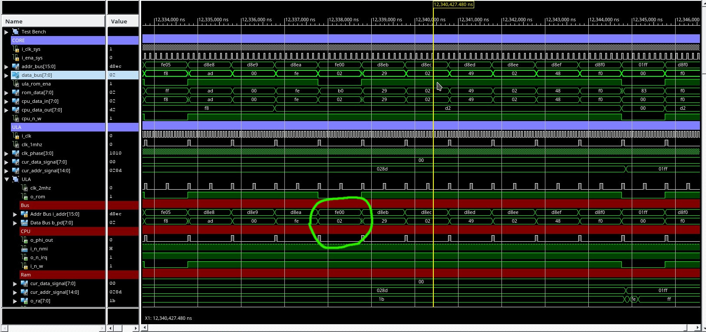Screen dimensions: 706x332
Task: Click the cpu_data_in[7:0] bus icon
Action: point(16,101)
